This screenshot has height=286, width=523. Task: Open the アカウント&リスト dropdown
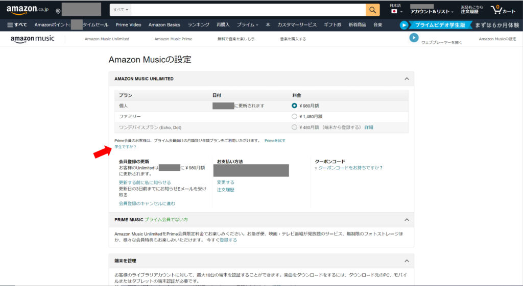pyautogui.click(x=432, y=12)
